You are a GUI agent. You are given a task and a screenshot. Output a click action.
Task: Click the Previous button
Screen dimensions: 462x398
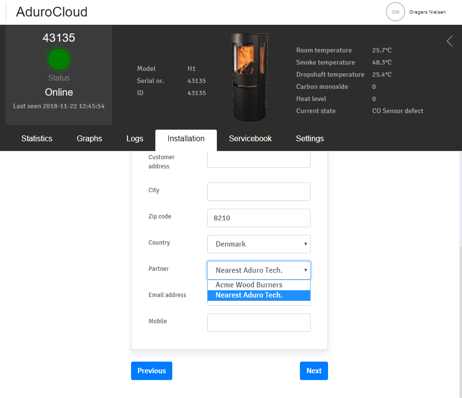[151, 371]
